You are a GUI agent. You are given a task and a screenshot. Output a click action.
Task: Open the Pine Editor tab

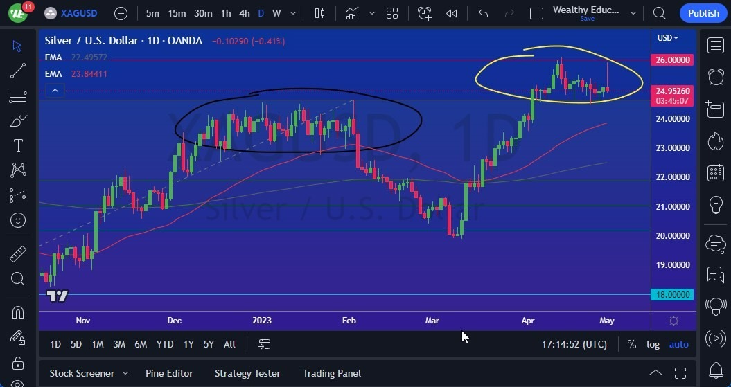169,373
